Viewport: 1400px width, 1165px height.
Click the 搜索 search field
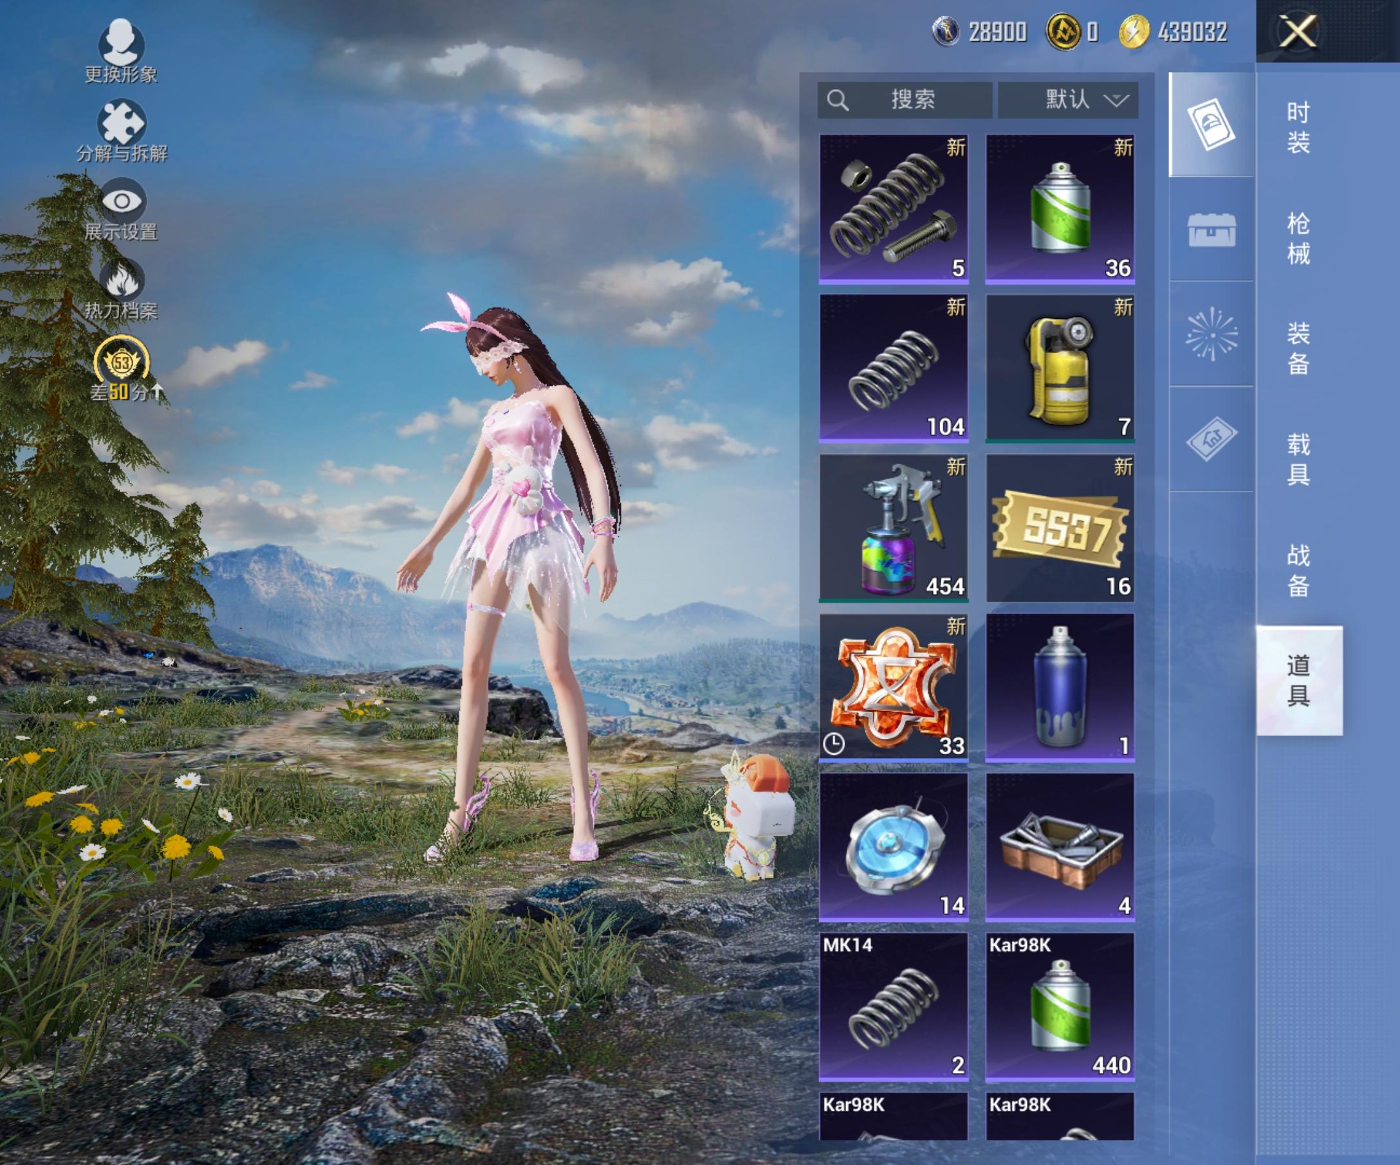tap(905, 100)
